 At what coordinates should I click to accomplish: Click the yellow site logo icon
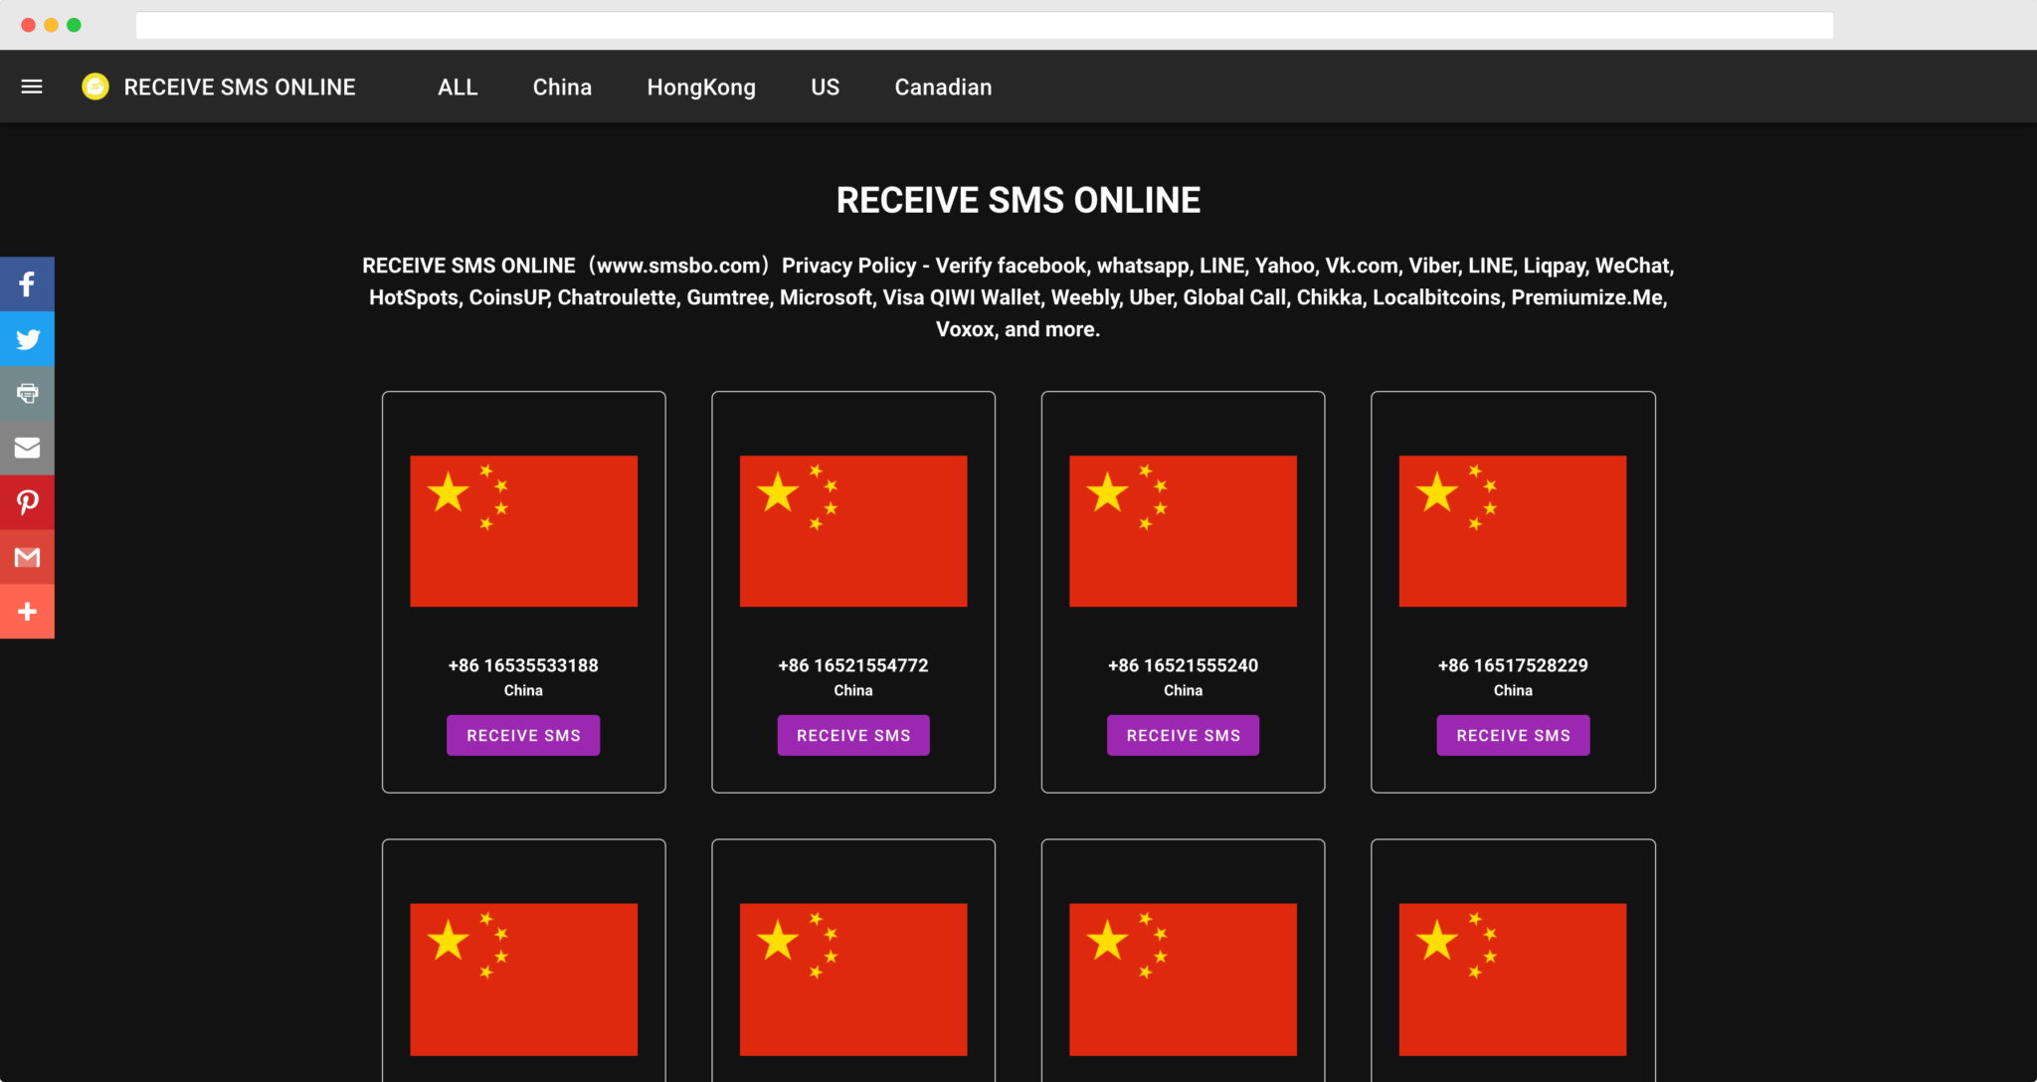(95, 87)
